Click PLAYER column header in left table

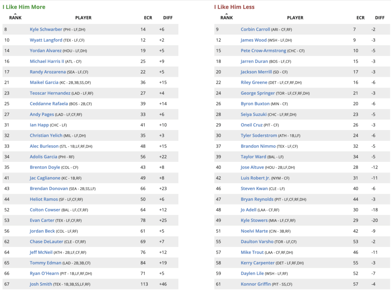point(83,18)
